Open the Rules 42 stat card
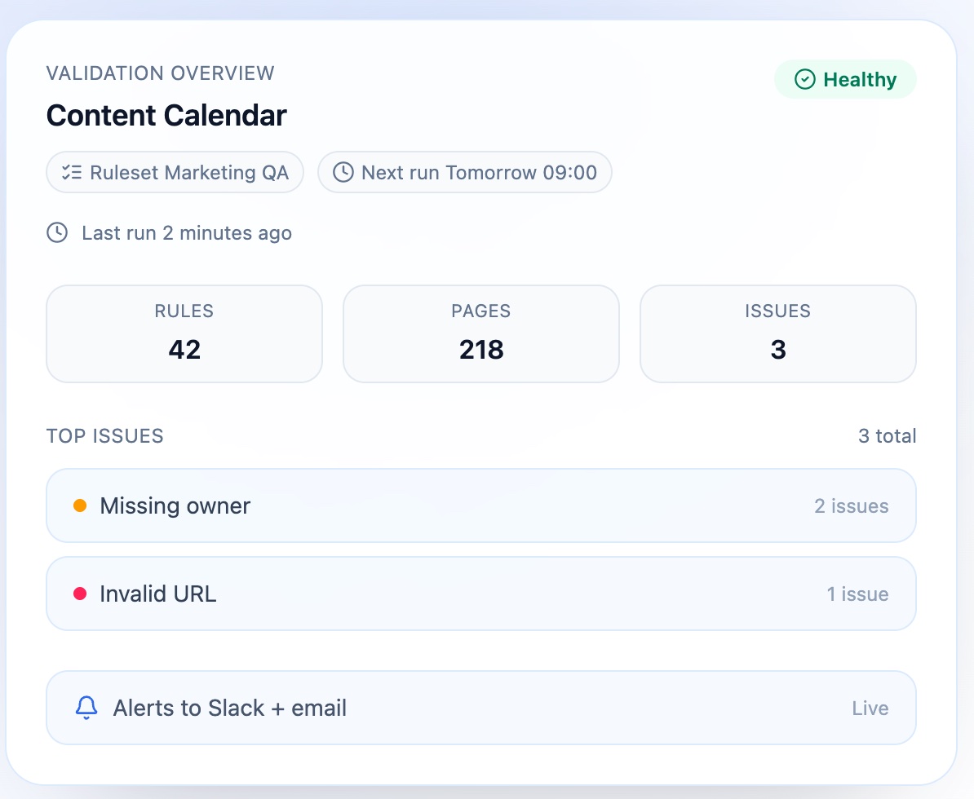This screenshot has width=974, height=799. click(x=184, y=333)
